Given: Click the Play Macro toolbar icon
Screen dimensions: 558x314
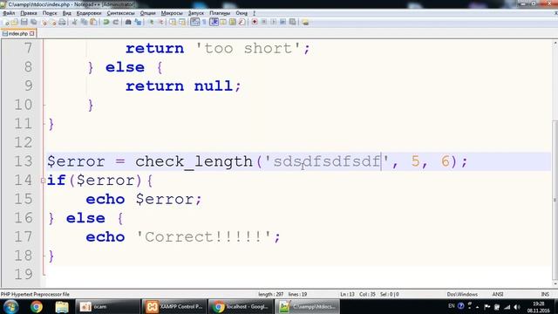Looking at the screenshot, I should point(273,22).
